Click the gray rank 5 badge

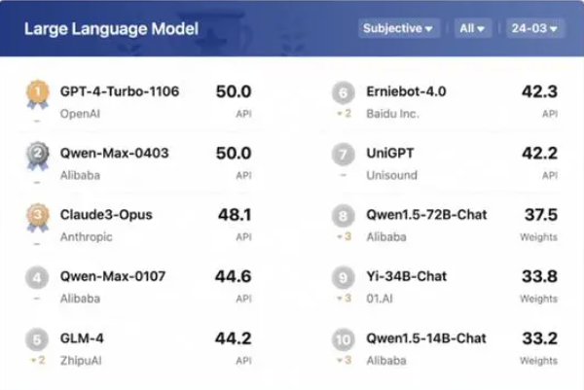[37, 339]
